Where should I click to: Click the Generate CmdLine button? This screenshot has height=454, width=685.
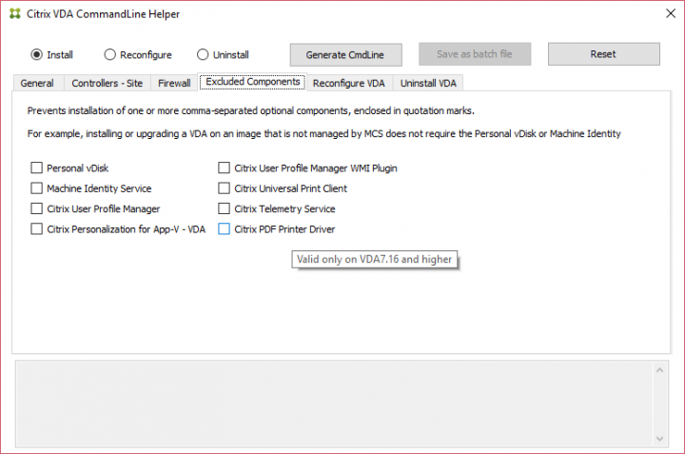(x=346, y=54)
